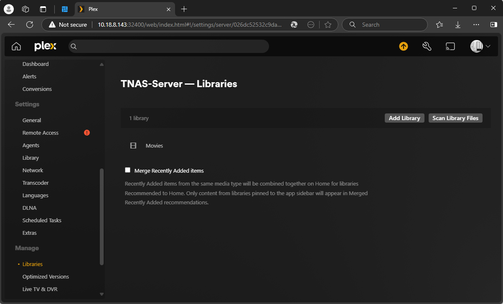Click the more options circle in address bar
503x304 pixels.
[x=311, y=25]
